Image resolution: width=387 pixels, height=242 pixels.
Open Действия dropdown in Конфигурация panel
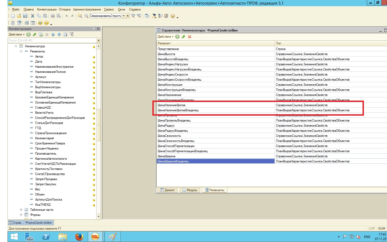(x=16, y=34)
